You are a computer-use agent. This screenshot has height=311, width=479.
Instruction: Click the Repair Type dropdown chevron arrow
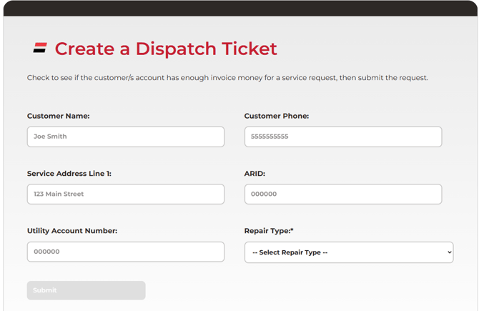coord(449,252)
